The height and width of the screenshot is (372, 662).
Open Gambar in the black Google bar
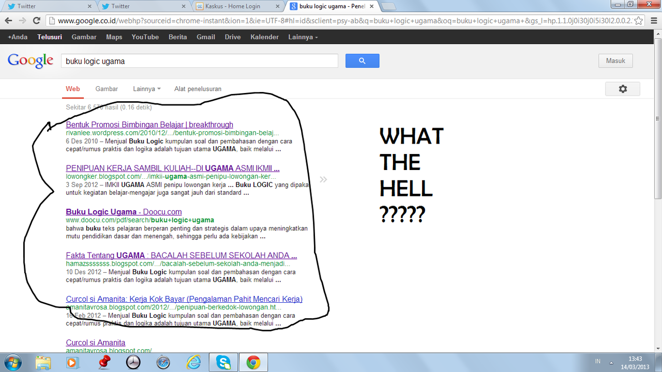[x=84, y=37]
